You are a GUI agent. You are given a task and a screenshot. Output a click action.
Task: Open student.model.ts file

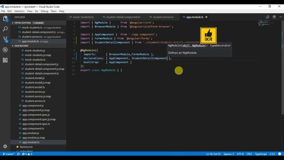pyautogui.click(x=39, y=87)
